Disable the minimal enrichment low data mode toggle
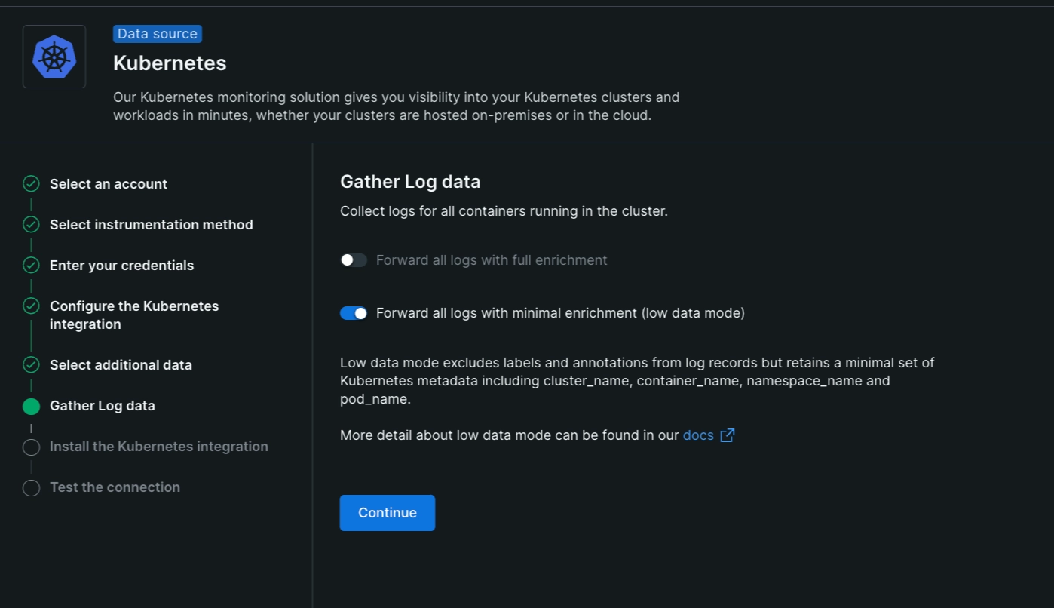The width and height of the screenshot is (1054, 608). tap(353, 313)
